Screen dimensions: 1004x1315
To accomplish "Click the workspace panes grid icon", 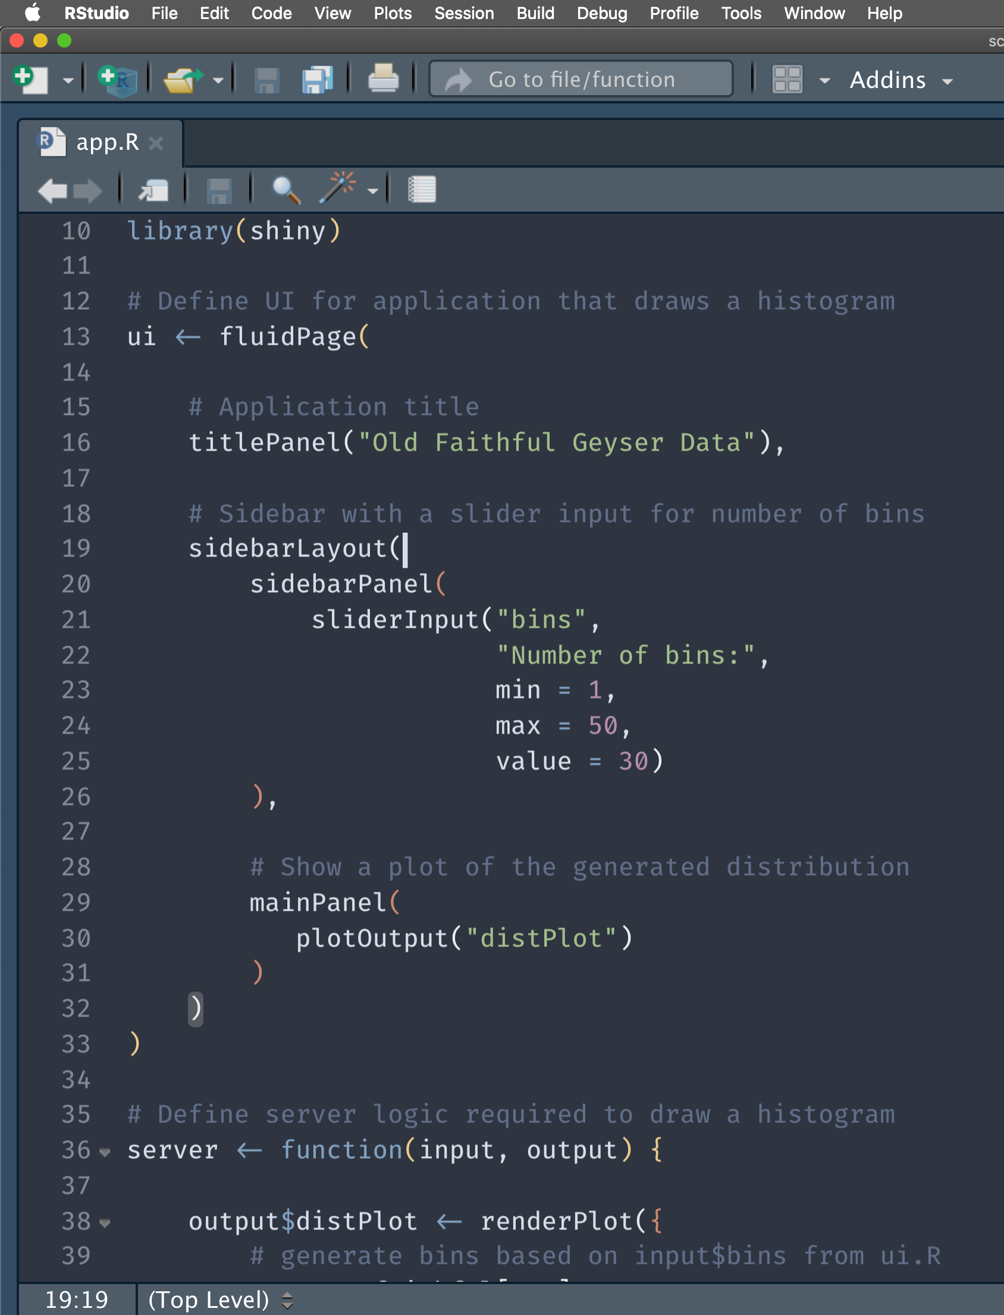I will click(787, 80).
